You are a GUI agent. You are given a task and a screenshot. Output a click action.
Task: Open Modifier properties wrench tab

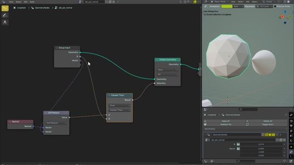pos(291,152)
